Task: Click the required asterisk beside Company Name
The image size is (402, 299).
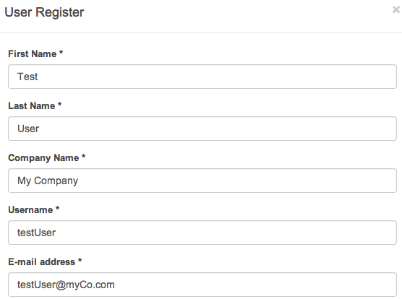Action: 83,156
